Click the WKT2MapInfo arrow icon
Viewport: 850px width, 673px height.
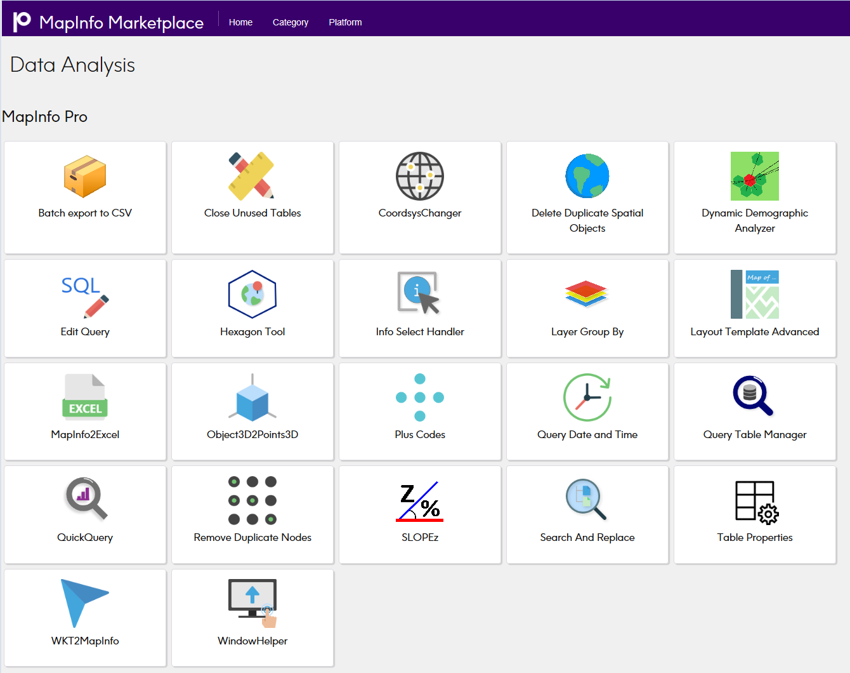pyautogui.click(x=84, y=603)
